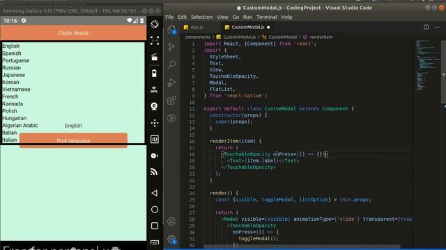
Task: Click the CustomModal.js breadcrumb segment
Action: point(236,37)
